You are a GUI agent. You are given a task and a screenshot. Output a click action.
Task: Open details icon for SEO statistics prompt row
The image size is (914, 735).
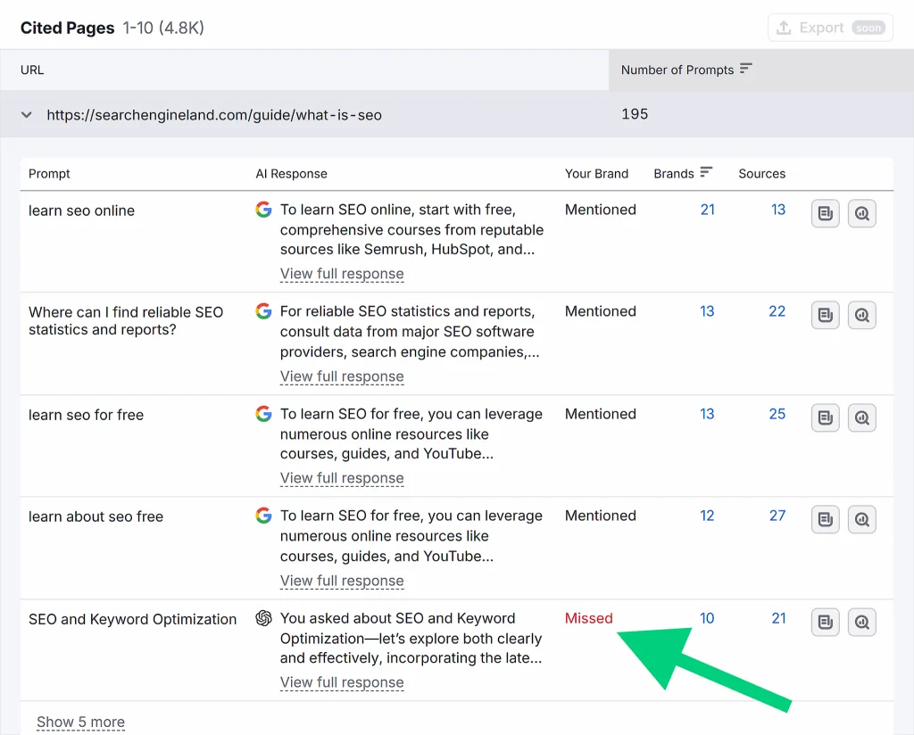(x=825, y=315)
